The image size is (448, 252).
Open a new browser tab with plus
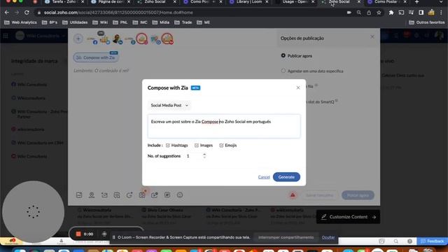pyautogui.click(x=416, y=2)
